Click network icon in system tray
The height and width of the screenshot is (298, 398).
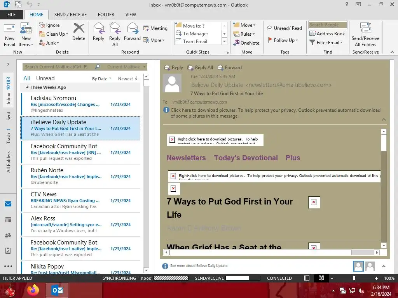click(352, 291)
